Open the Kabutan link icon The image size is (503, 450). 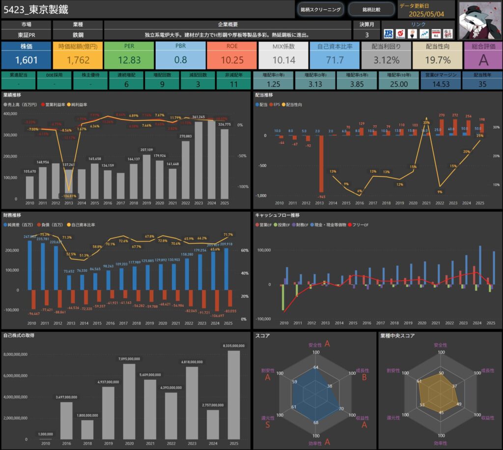[400, 34]
